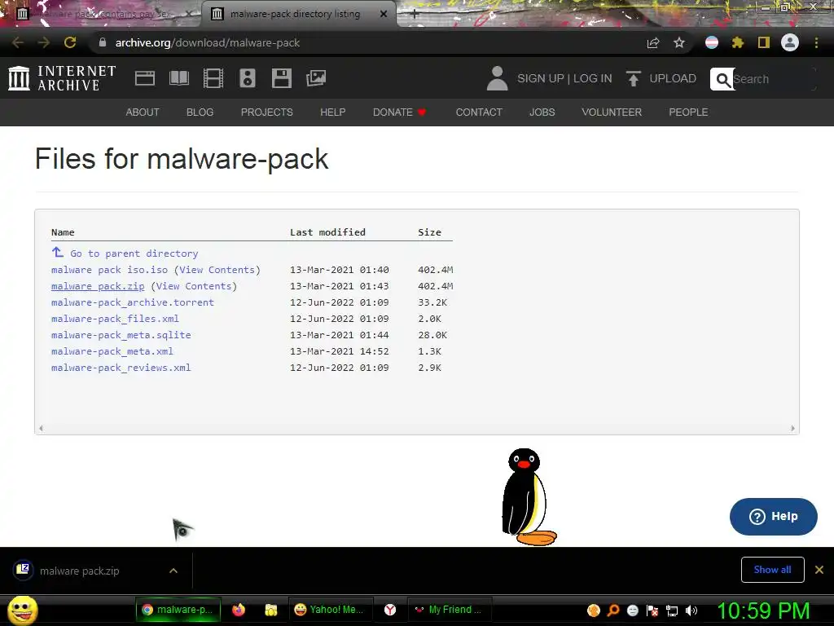Click the smiley Start button

[x=22, y=610]
